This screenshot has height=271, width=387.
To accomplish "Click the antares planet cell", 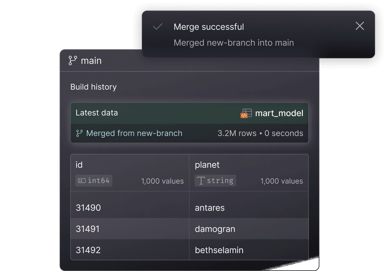I will point(210,208).
